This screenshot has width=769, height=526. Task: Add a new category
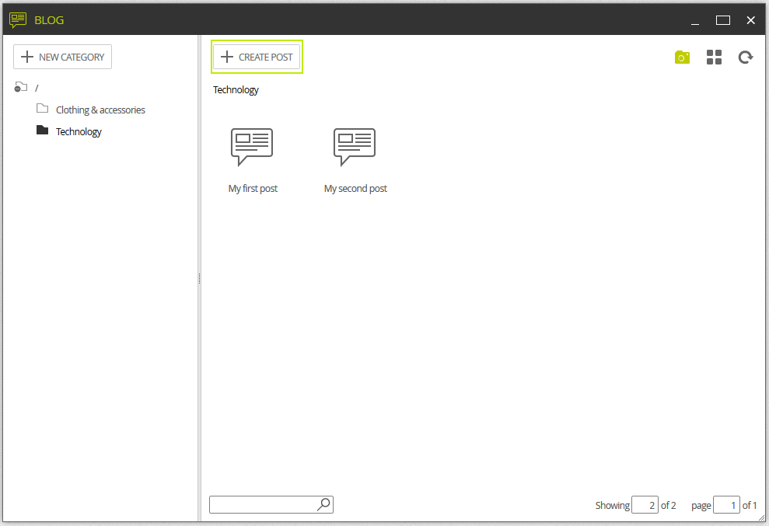tap(63, 57)
